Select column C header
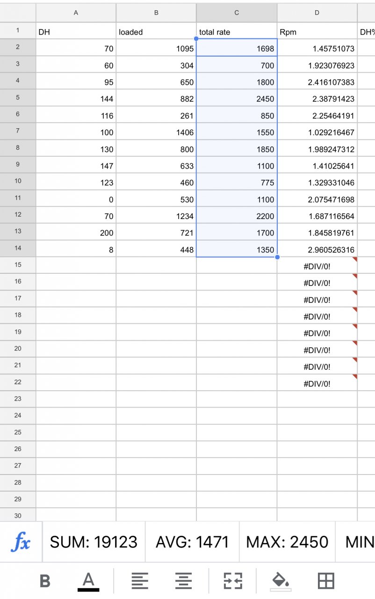Screen dimensions: 375x599 [237, 13]
